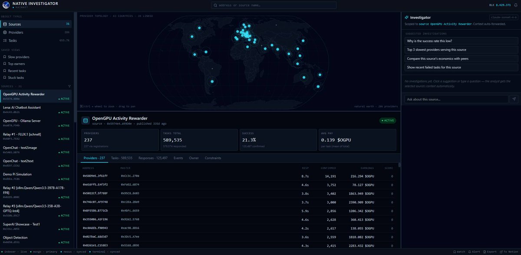This screenshot has height=255, width=521.
Task: Switch to the Responses · 125,497 tab
Action: coord(153,158)
